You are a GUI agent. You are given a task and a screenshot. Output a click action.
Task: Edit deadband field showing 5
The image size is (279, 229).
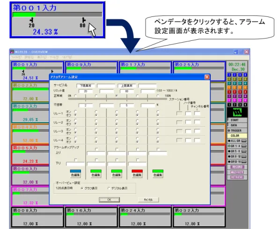tap(127, 106)
